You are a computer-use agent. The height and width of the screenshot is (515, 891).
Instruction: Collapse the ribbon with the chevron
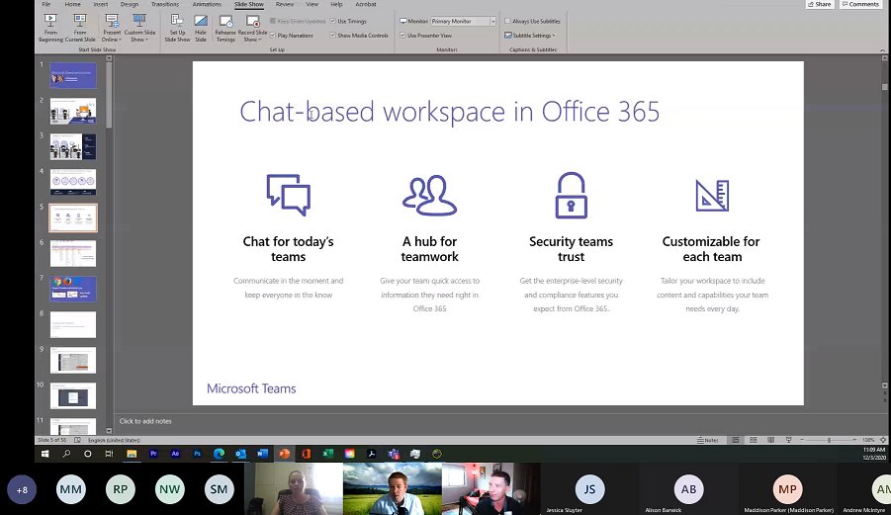pyautogui.click(x=882, y=50)
